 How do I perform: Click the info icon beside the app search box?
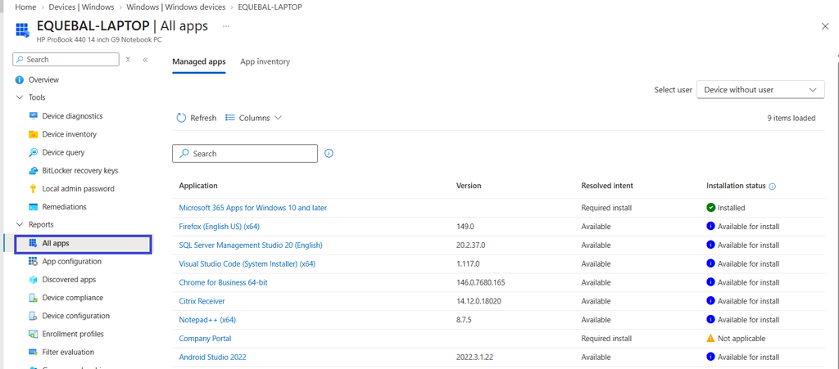[329, 153]
